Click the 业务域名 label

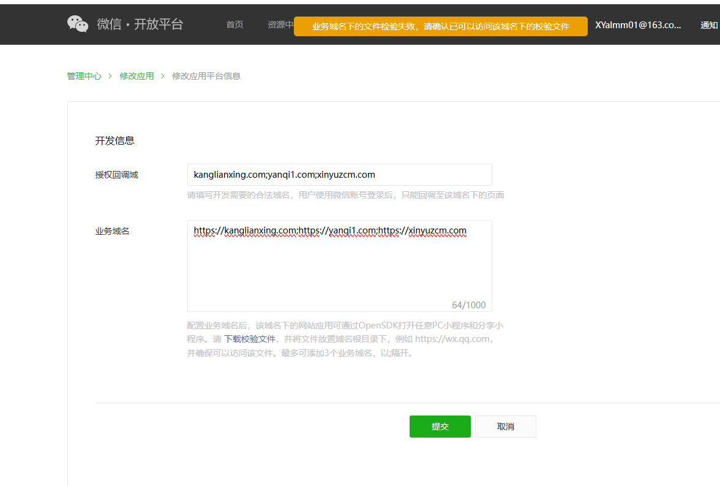pos(112,231)
